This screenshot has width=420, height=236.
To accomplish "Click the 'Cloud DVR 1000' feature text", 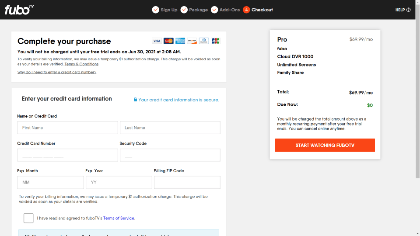I will [x=295, y=57].
